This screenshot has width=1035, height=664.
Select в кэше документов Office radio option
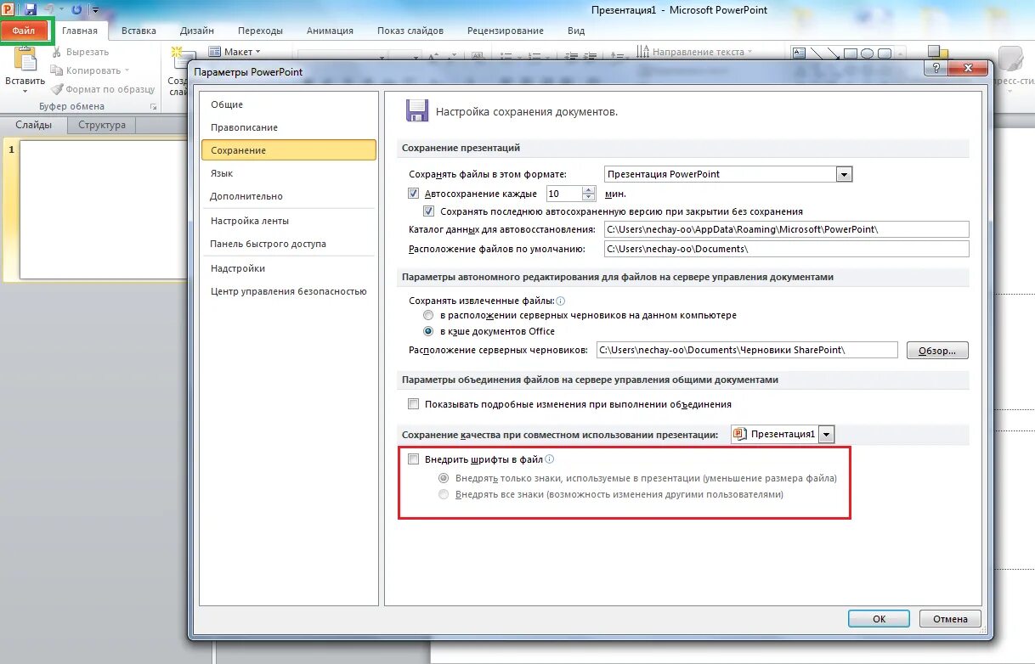click(429, 331)
